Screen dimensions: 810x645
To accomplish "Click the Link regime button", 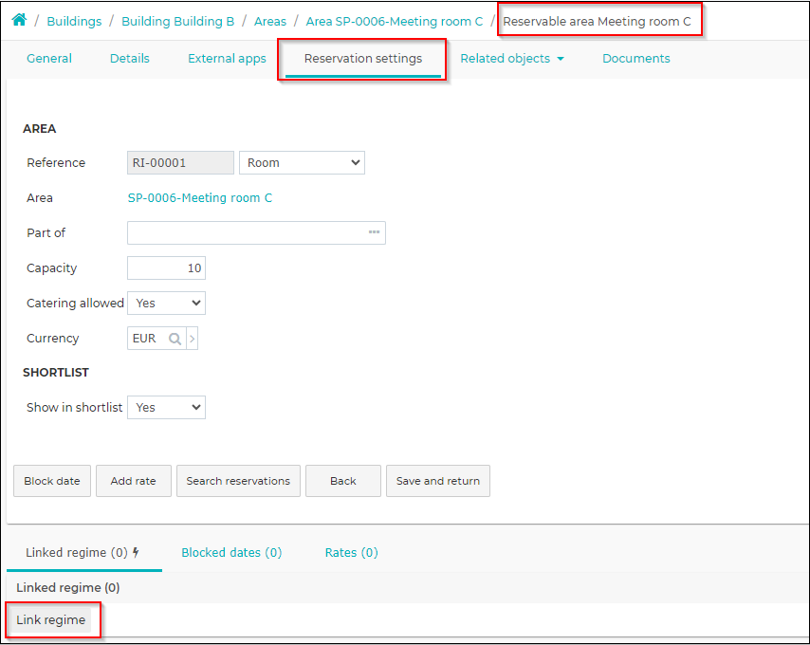I will (50, 619).
